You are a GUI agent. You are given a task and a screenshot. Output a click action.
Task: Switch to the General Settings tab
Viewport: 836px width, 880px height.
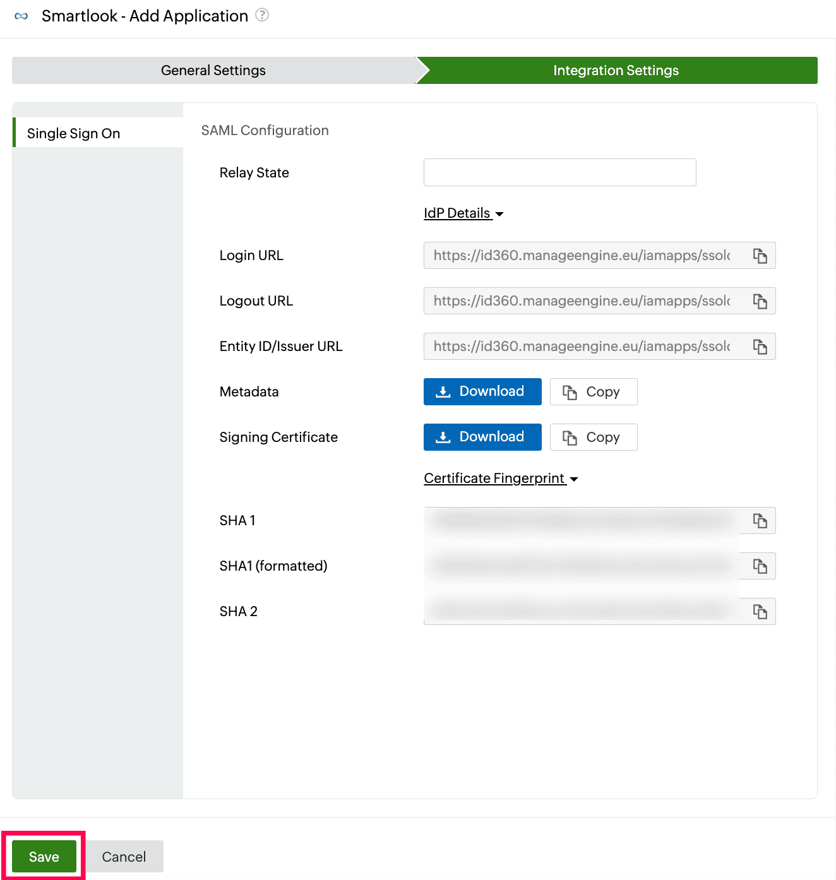point(213,70)
